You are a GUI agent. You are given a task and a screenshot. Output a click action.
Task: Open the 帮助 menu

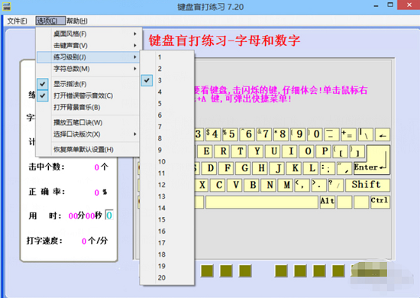[x=77, y=21]
